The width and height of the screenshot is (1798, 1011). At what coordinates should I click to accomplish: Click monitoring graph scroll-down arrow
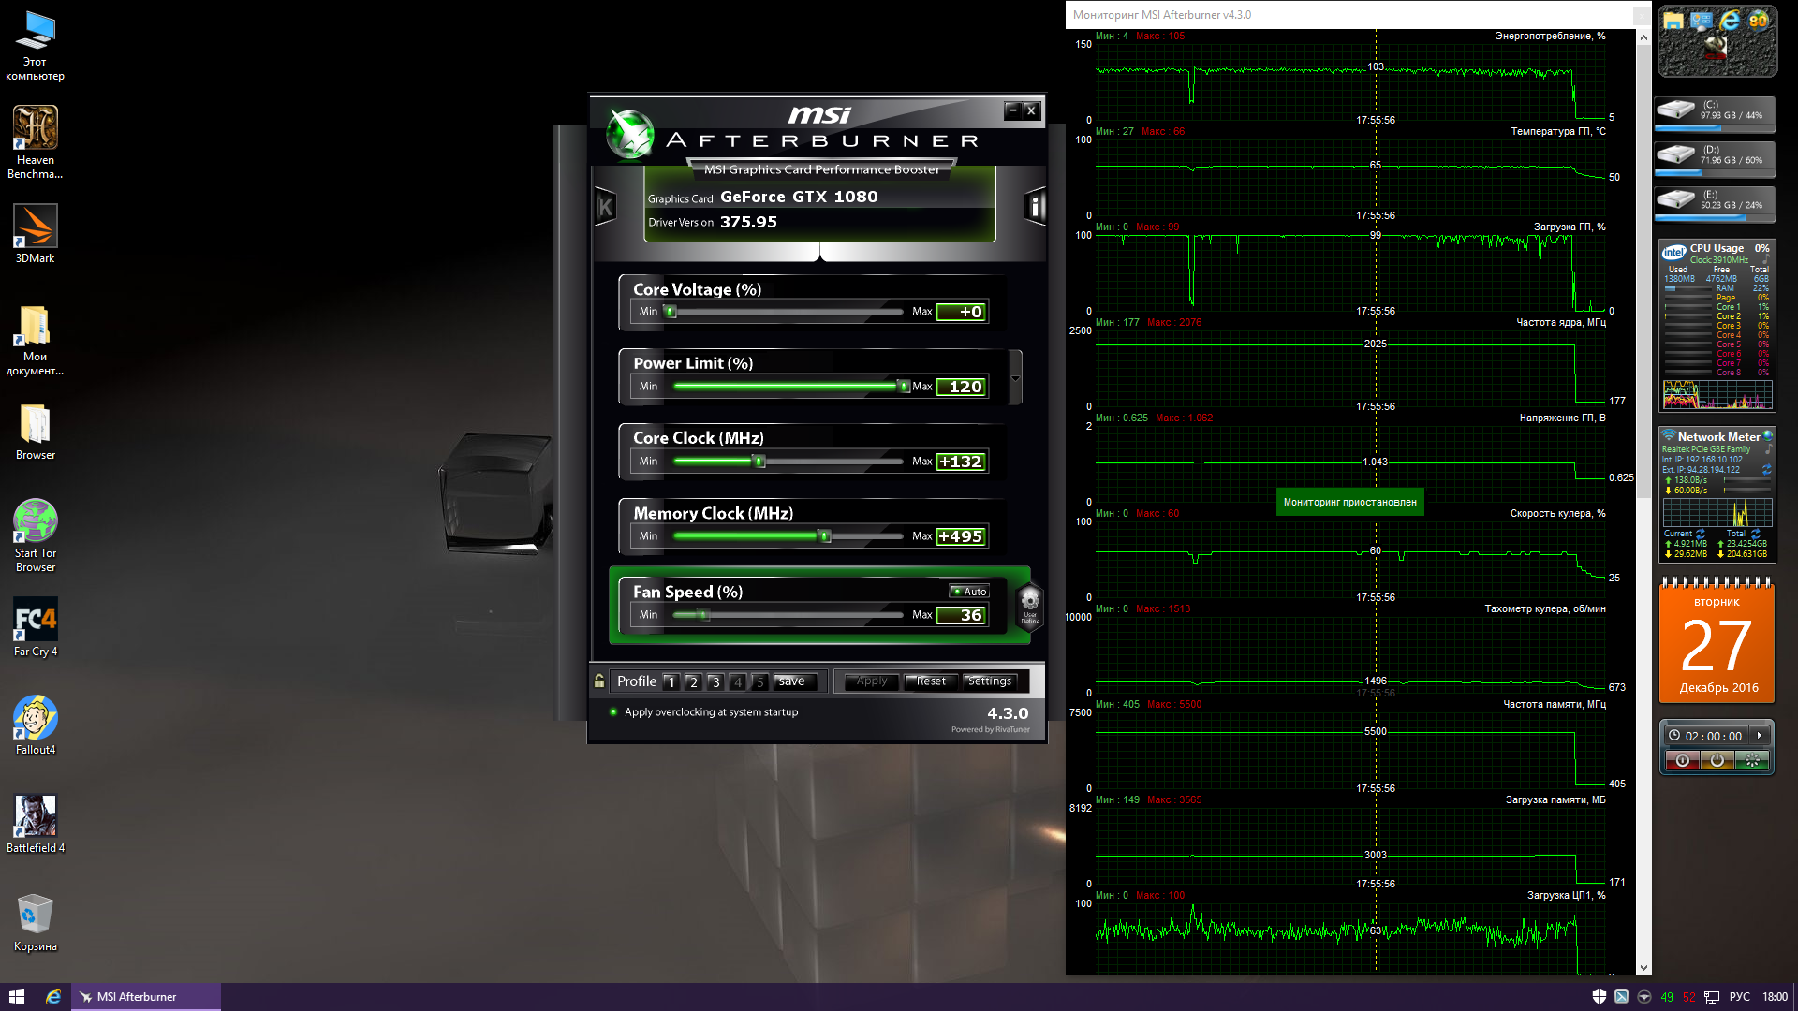tap(1643, 968)
